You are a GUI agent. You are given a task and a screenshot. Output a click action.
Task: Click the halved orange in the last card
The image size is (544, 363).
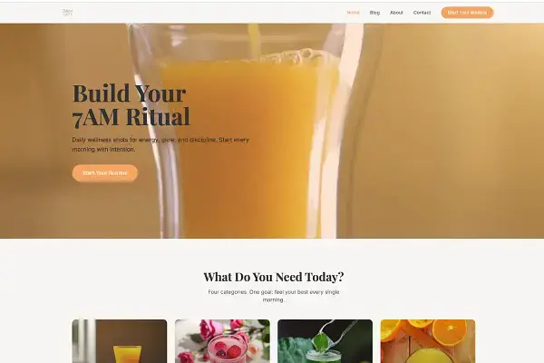click(x=450, y=330)
